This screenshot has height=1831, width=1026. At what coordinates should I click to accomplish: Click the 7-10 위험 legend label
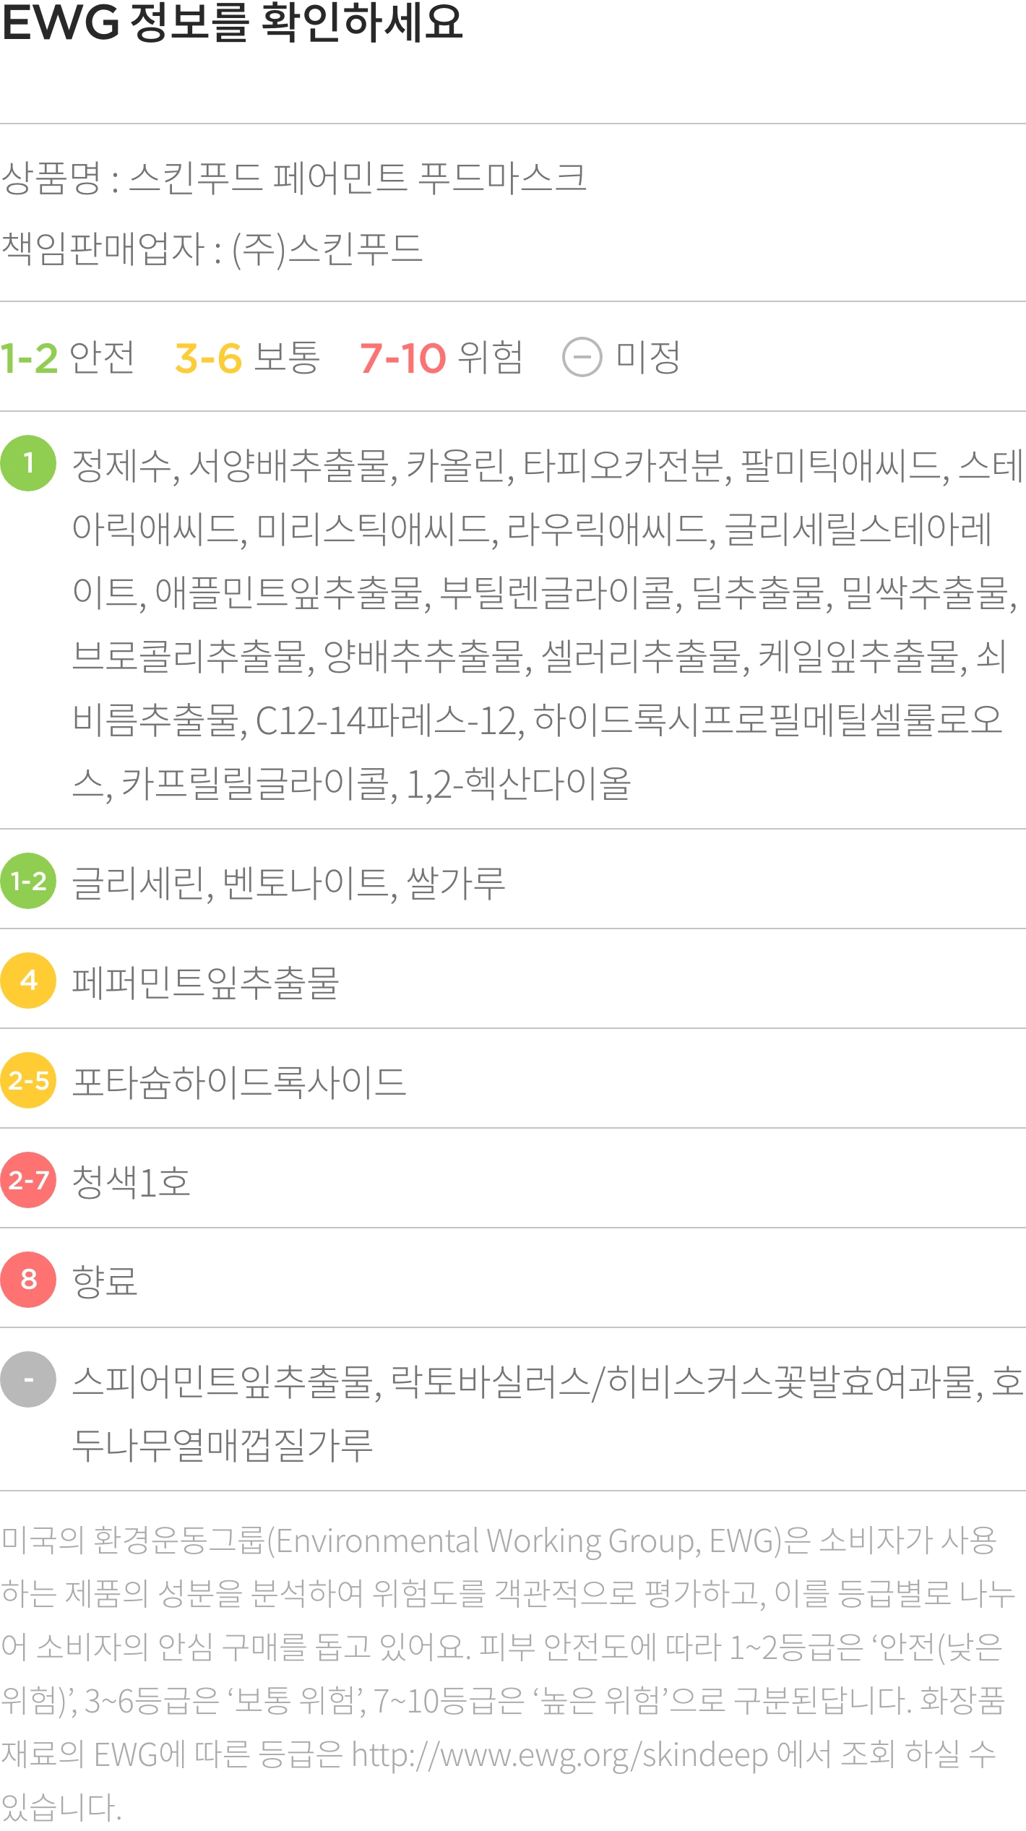tap(441, 358)
